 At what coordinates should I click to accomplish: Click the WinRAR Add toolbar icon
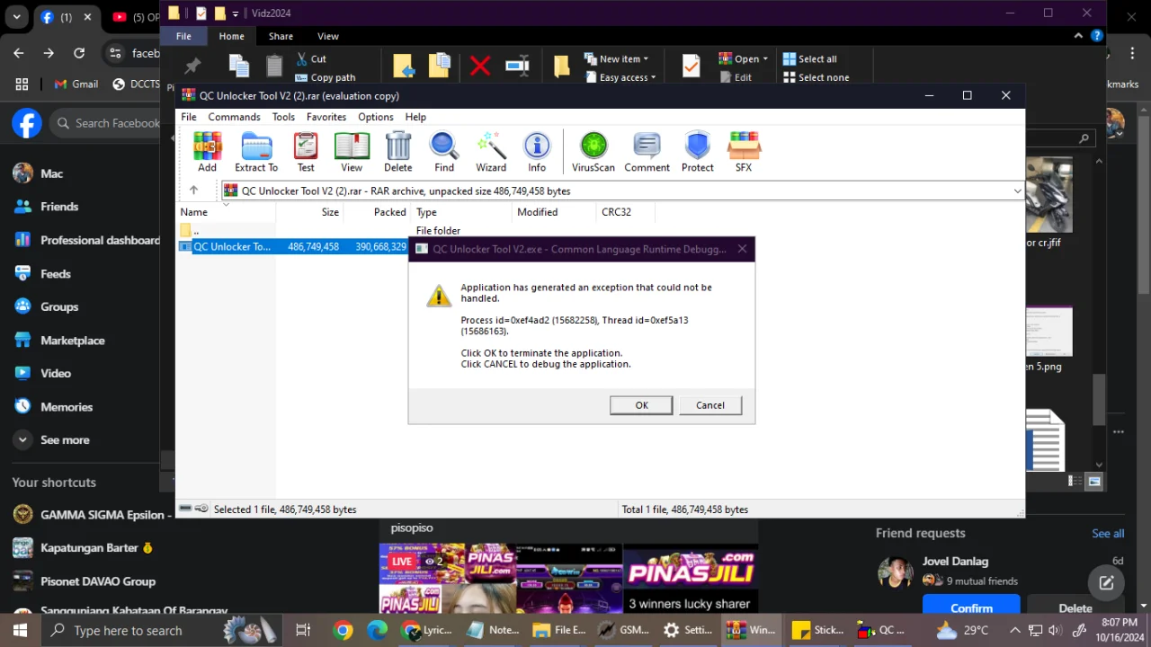[x=207, y=152]
